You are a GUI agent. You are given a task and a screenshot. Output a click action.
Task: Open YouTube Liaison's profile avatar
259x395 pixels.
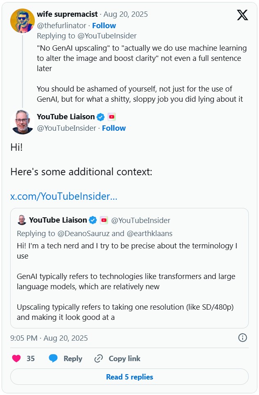point(23,122)
